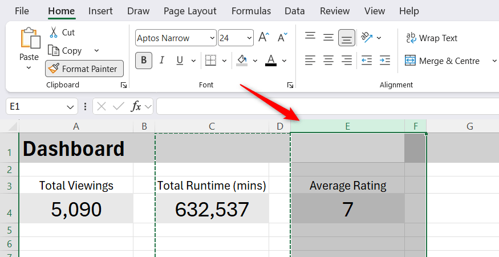This screenshot has width=499, height=257.
Task: Switch to the View tab
Action: click(x=375, y=11)
